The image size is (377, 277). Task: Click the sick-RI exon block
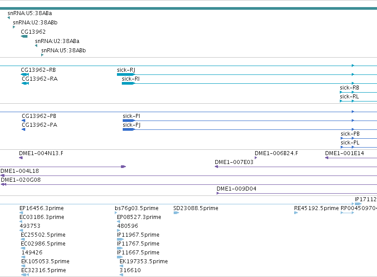point(128,83)
